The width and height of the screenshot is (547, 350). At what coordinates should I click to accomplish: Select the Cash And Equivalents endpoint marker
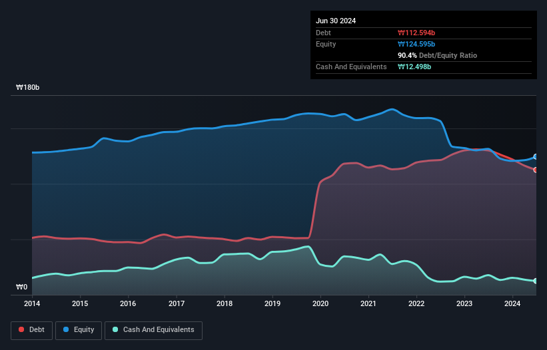click(536, 281)
